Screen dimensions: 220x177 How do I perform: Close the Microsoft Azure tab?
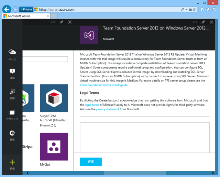[x=48, y=16]
